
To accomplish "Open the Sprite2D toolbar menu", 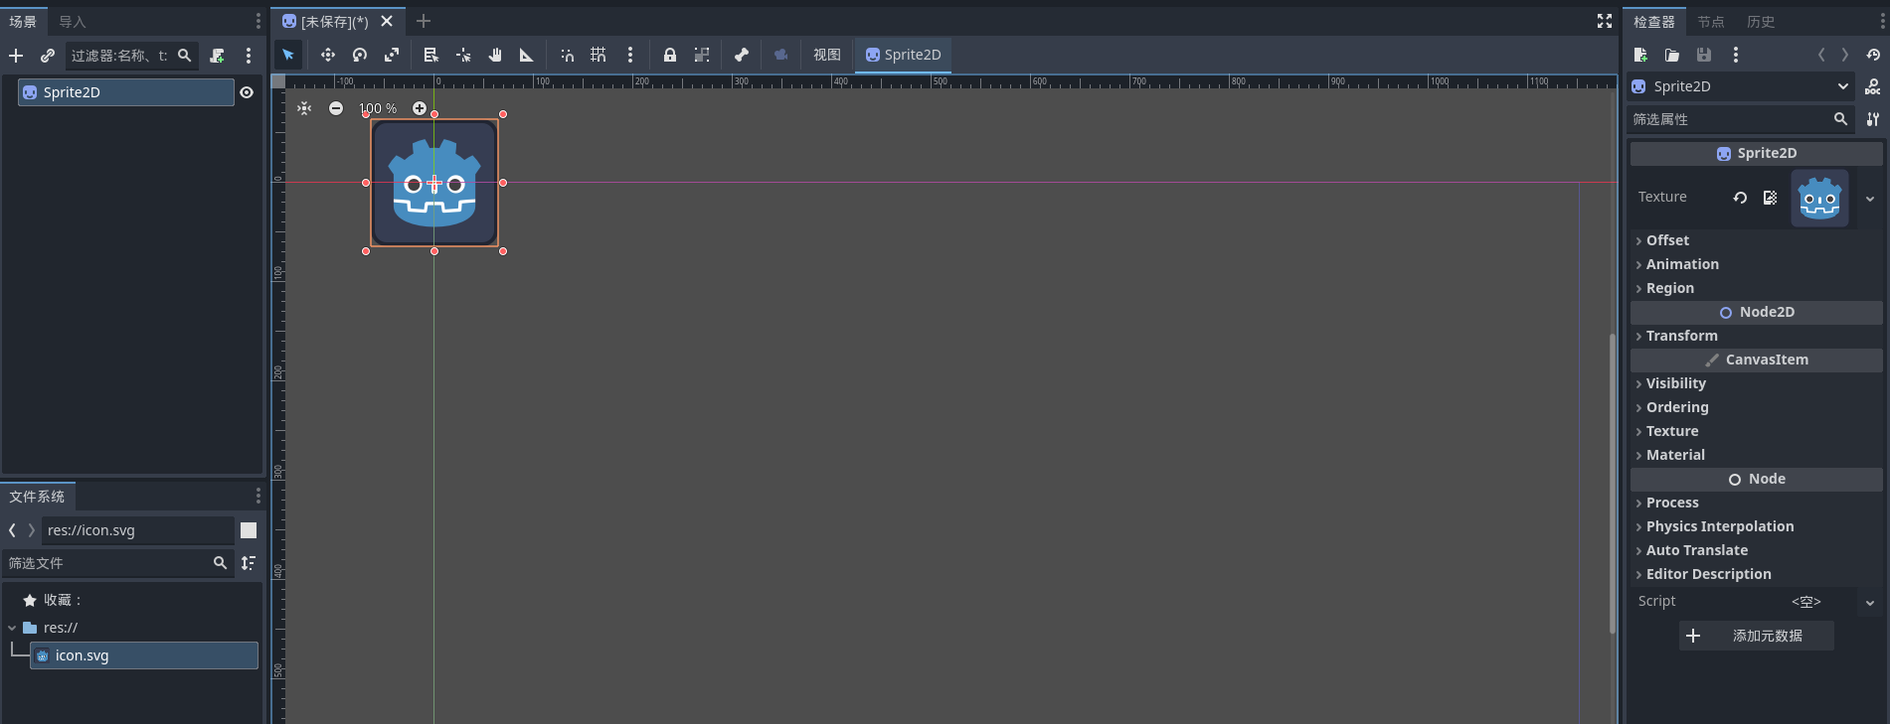I will click(x=903, y=55).
